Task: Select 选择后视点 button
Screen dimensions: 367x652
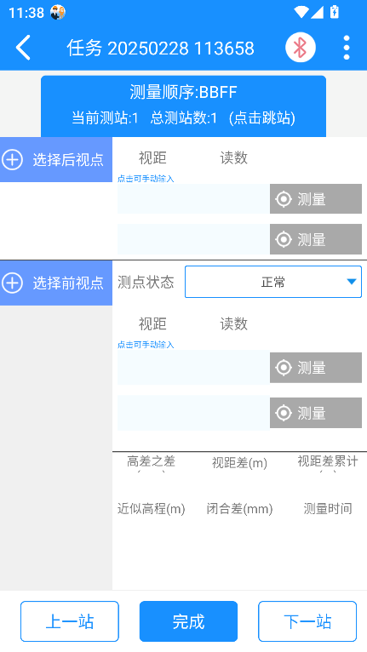Action: click(x=56, y=160)
